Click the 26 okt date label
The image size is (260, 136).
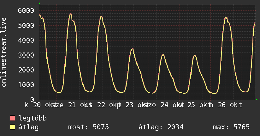230,105
